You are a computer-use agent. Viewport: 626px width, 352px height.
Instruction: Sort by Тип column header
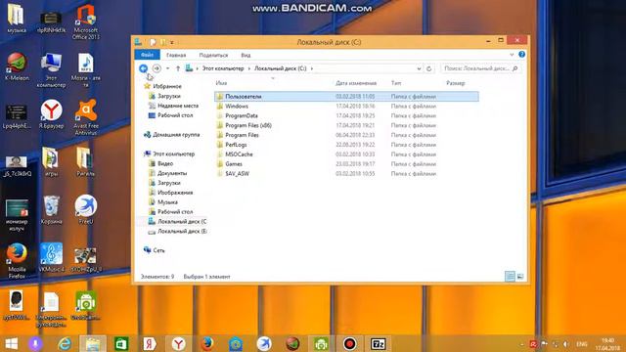click(396, 83)
